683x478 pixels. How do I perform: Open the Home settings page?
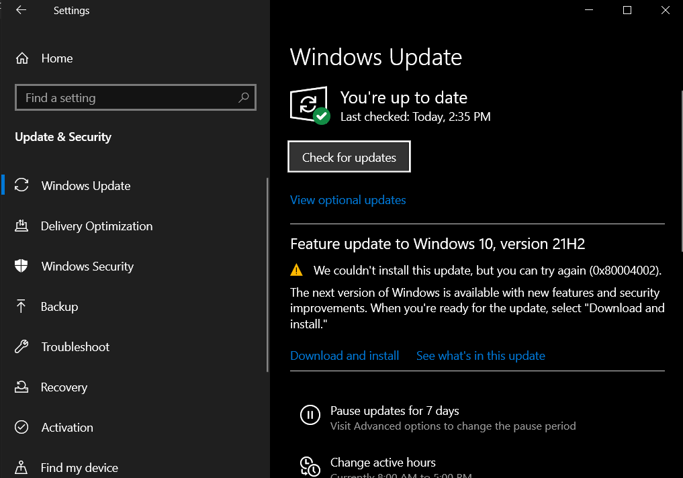click(57, 58)
